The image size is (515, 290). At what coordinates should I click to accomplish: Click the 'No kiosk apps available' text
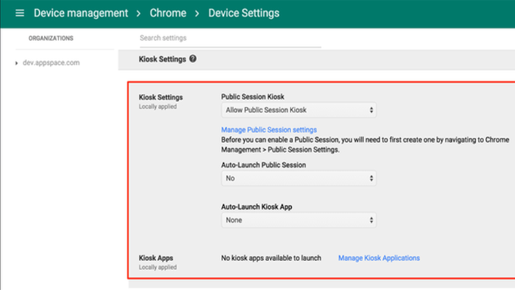click(x=271, y=258)
